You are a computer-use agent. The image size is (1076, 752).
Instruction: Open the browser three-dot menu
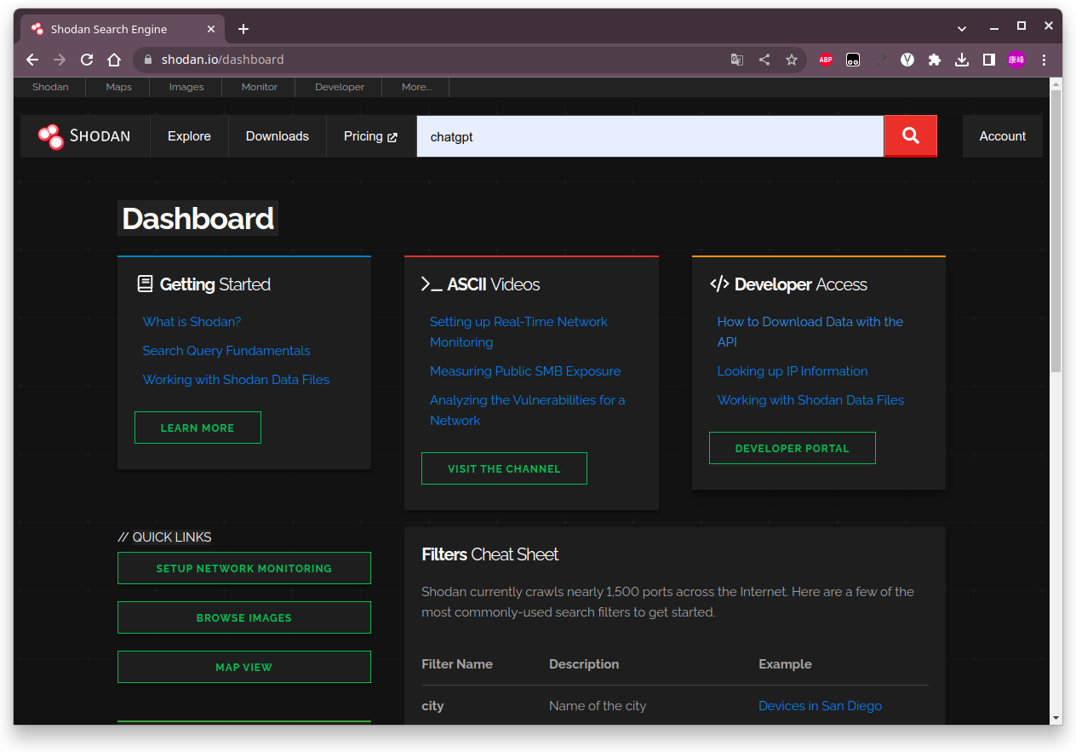tap(1044, 60)
